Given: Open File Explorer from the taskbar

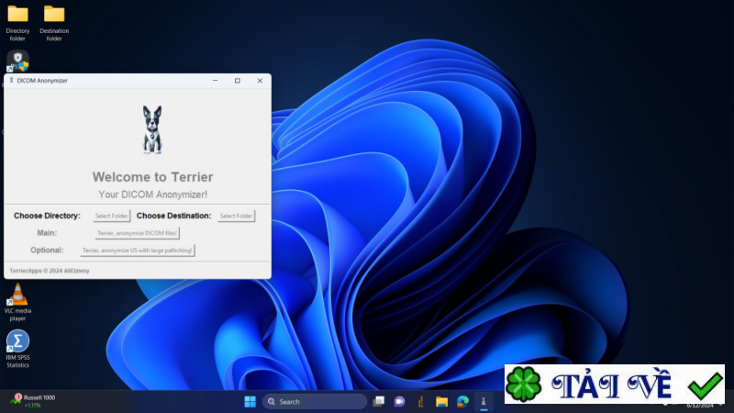Looking at the screenshot, I should point(441,401).
